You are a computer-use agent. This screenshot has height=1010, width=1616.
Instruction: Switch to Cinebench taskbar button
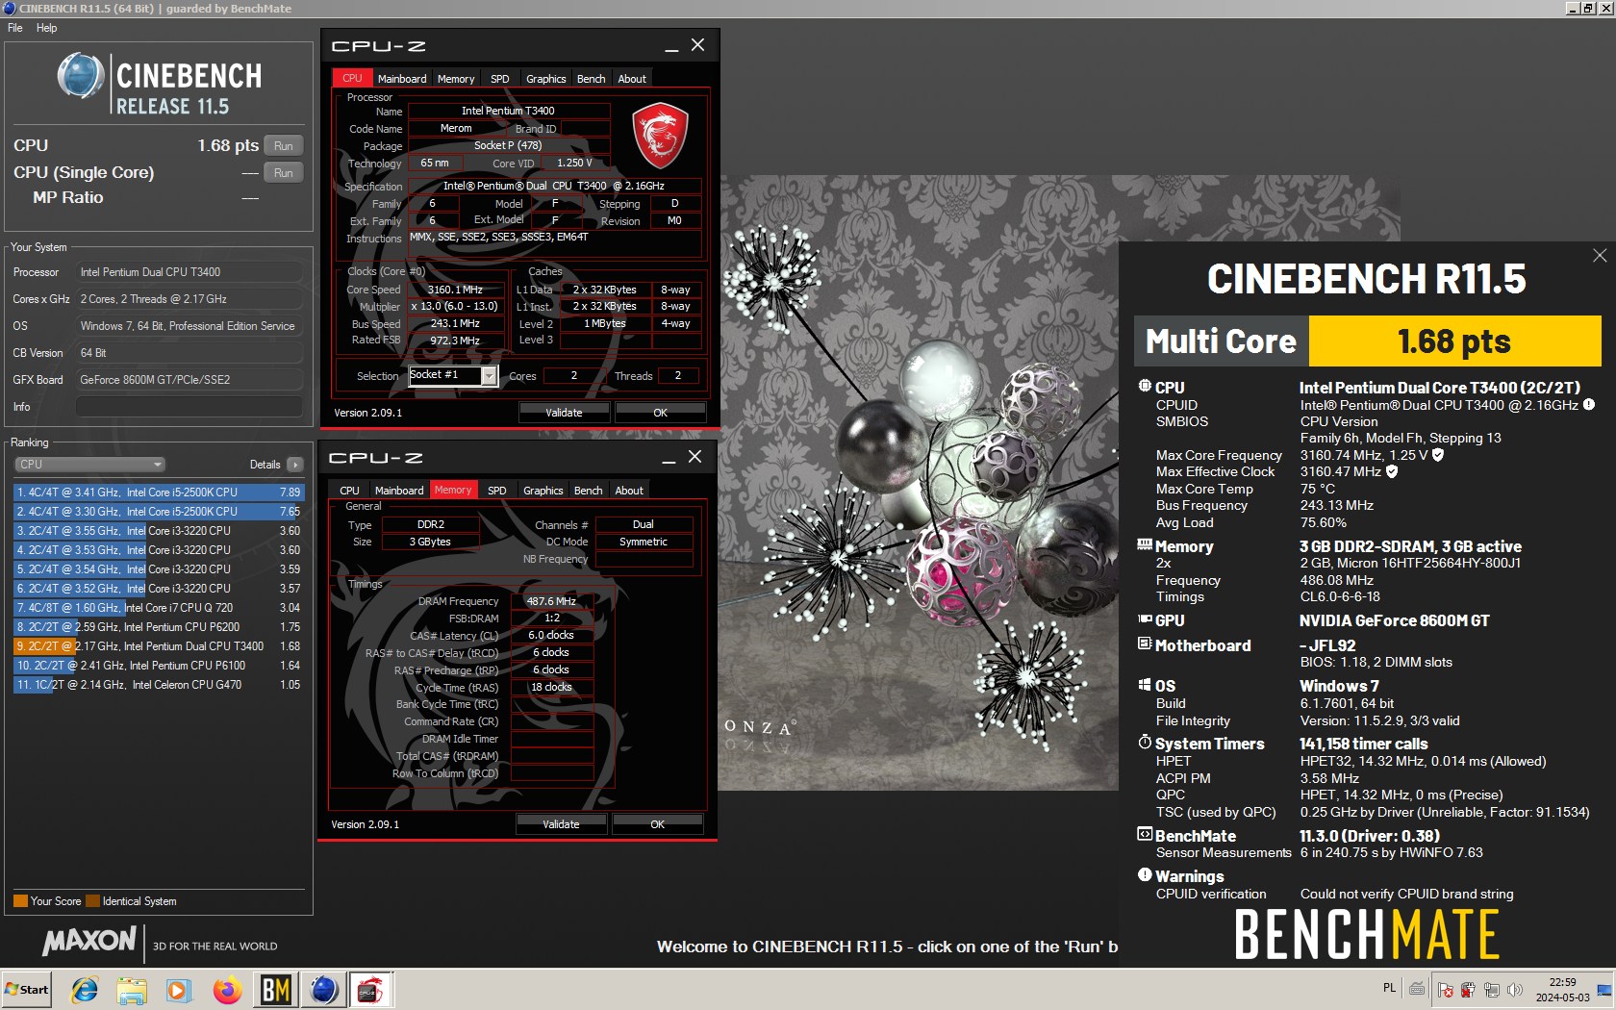pyautogui.click(x=324, y=990)
